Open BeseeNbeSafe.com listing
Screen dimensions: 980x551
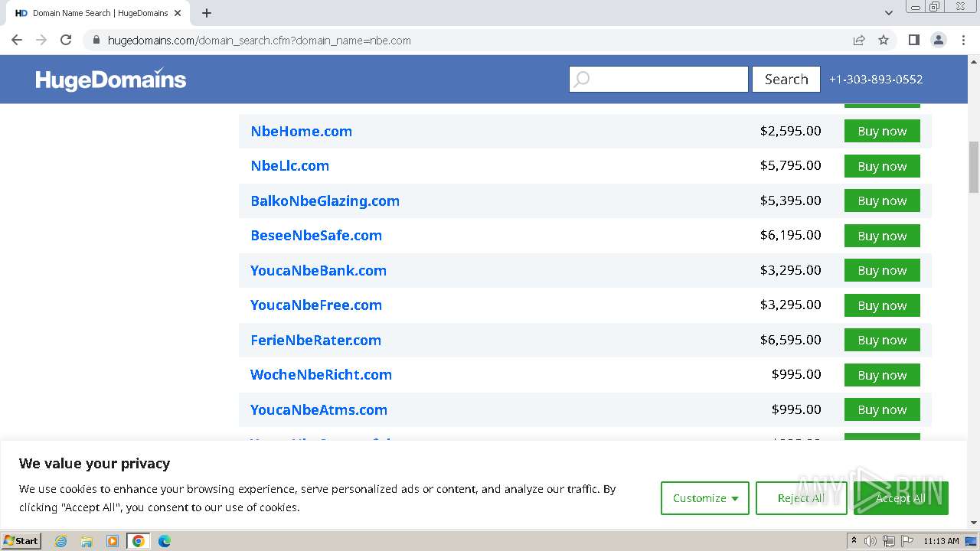click(315, 235)
